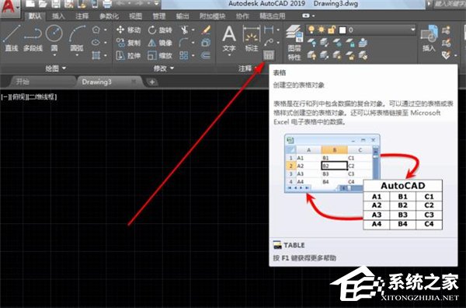Select the Line (直线) tool
Screen dimensions: 466x308
pos(12,38)
